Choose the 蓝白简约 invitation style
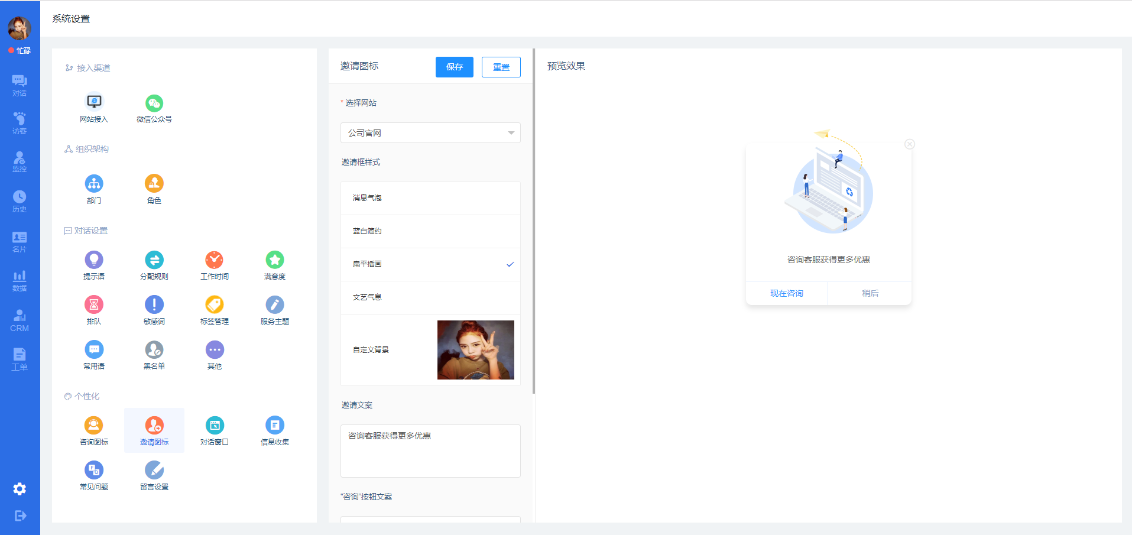The width and height of the screenshot is (1132, 535). point(430,231)
